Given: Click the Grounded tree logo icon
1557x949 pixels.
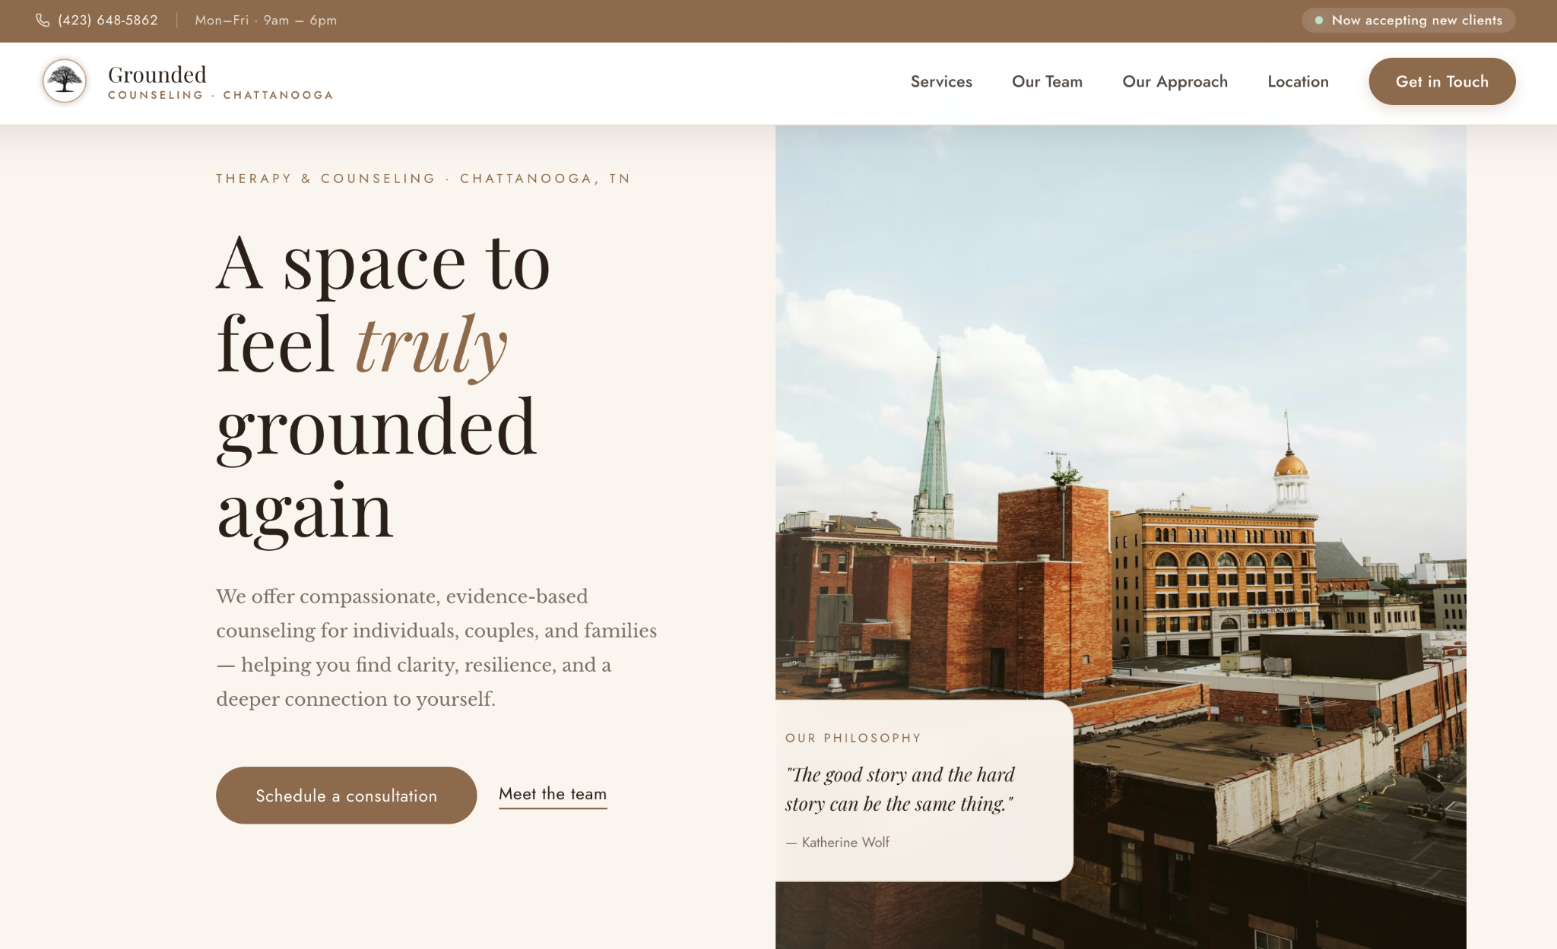Looking at the screenshot, I should click(65, 81).
